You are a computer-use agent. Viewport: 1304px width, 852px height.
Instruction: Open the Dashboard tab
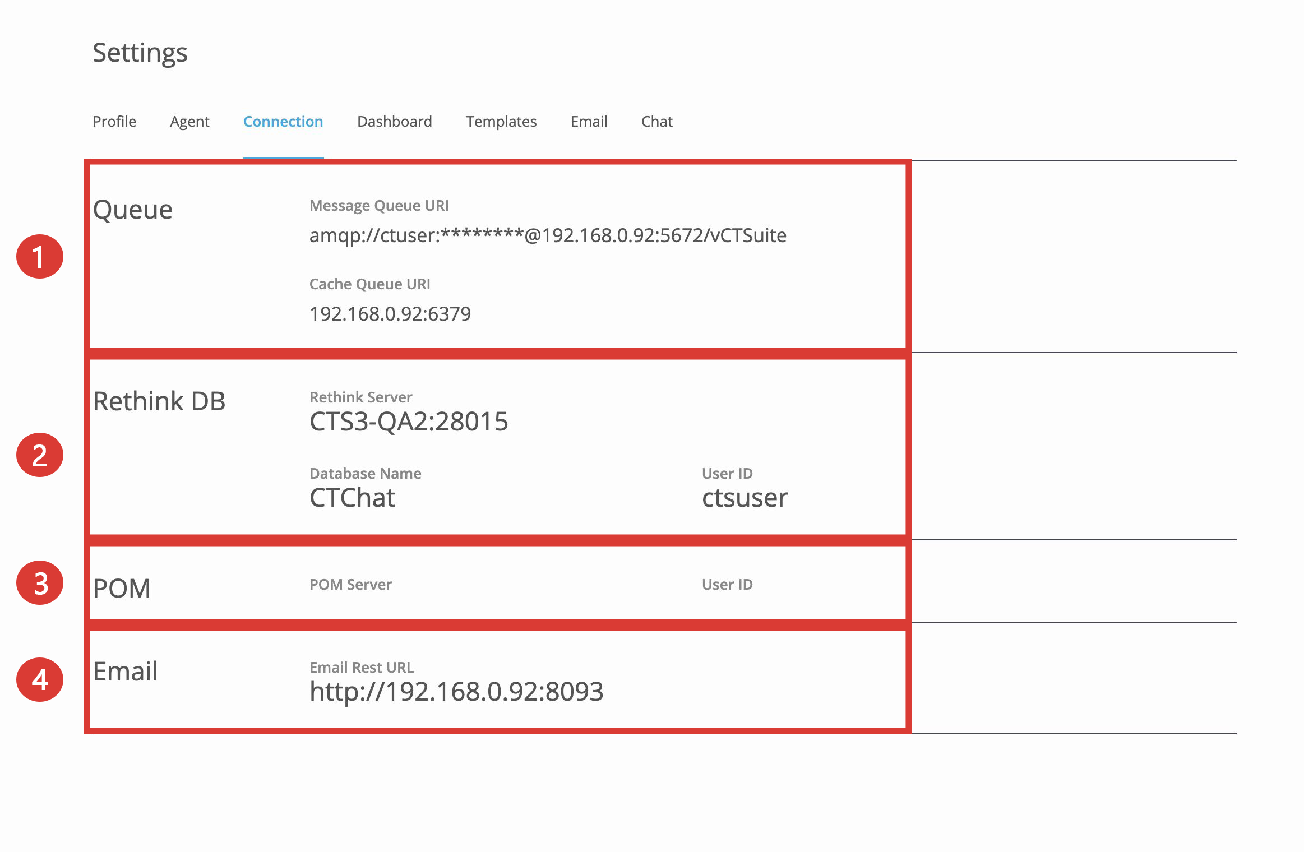click(x=395, y=122)
